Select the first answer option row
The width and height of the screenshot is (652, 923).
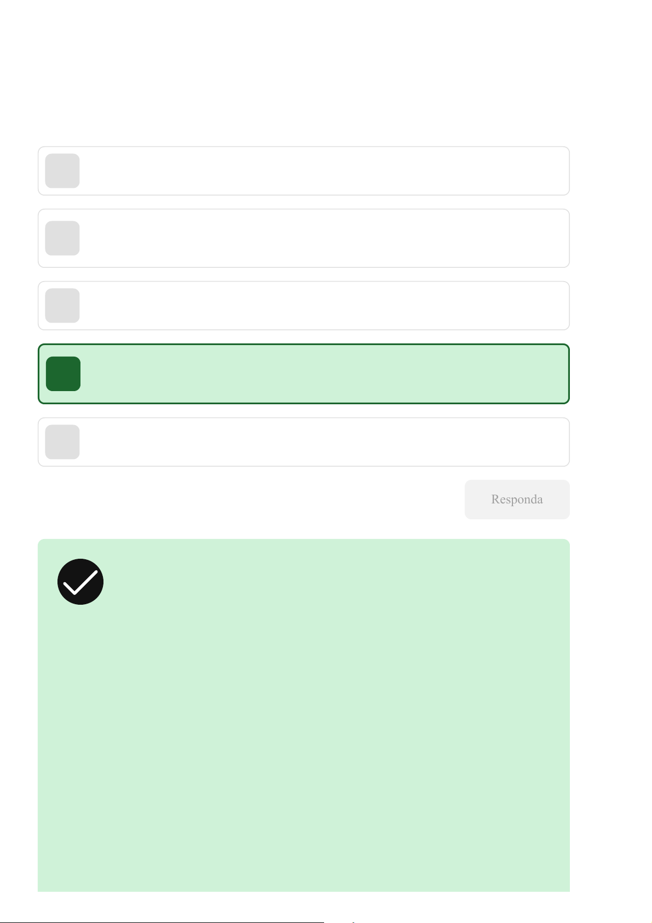(x=323, y=171)
